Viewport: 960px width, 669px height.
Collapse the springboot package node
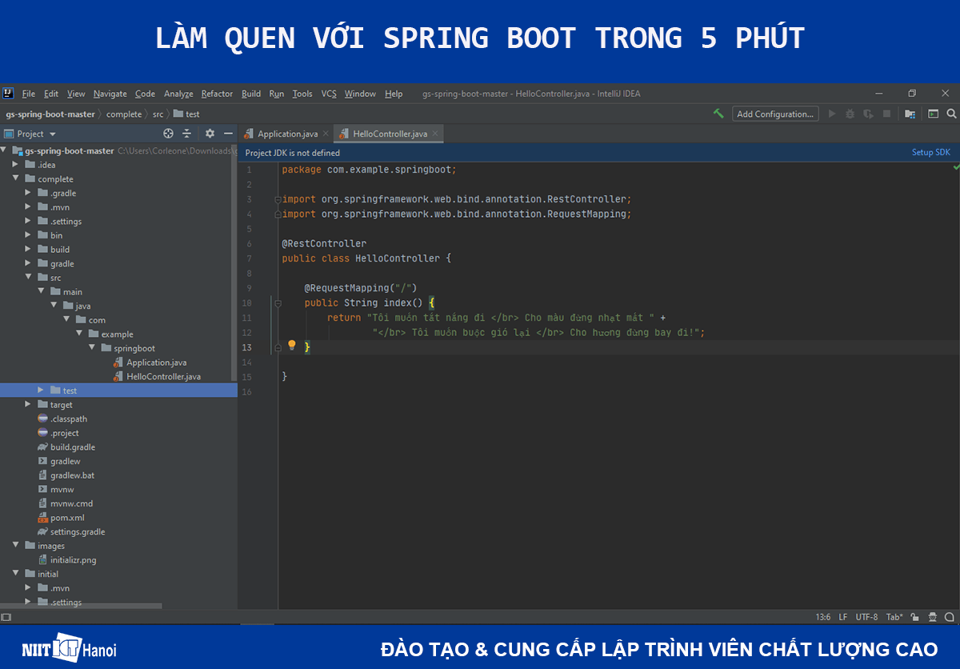coord(93,347)
